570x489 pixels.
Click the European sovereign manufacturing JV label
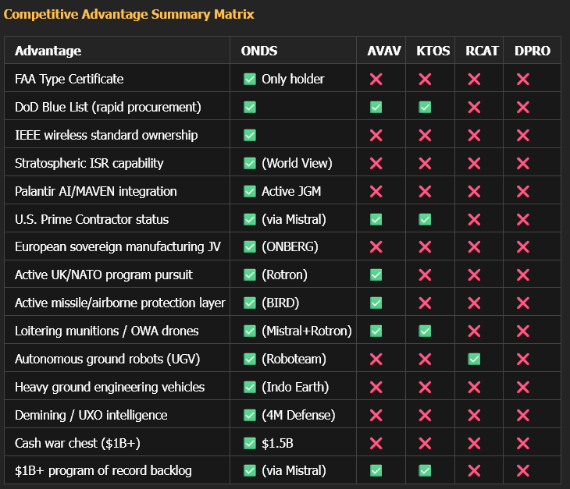118,247
